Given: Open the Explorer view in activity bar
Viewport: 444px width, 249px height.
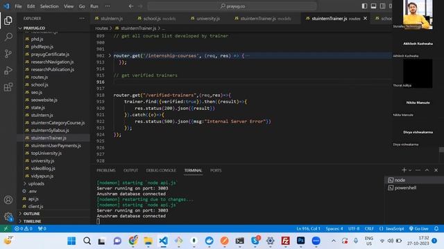Looking at the screenshot, I should pyautogui.click(x=8, y=20).
